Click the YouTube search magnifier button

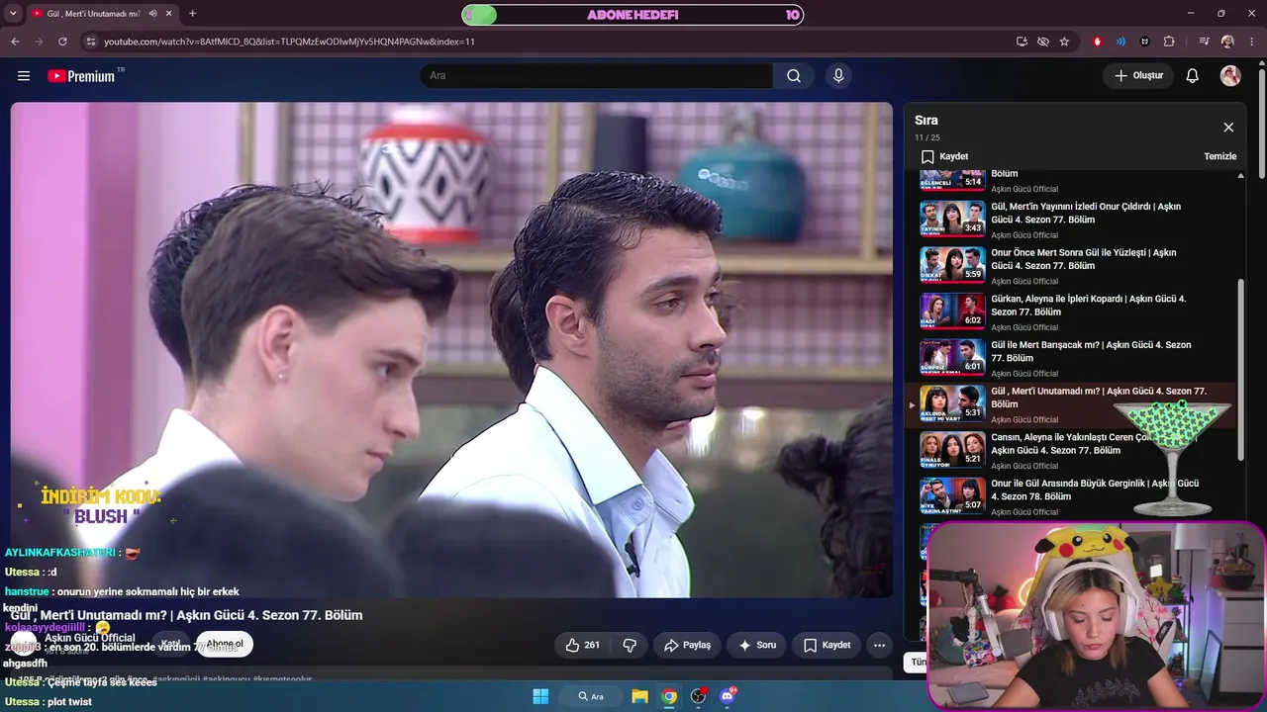point(794,76)
